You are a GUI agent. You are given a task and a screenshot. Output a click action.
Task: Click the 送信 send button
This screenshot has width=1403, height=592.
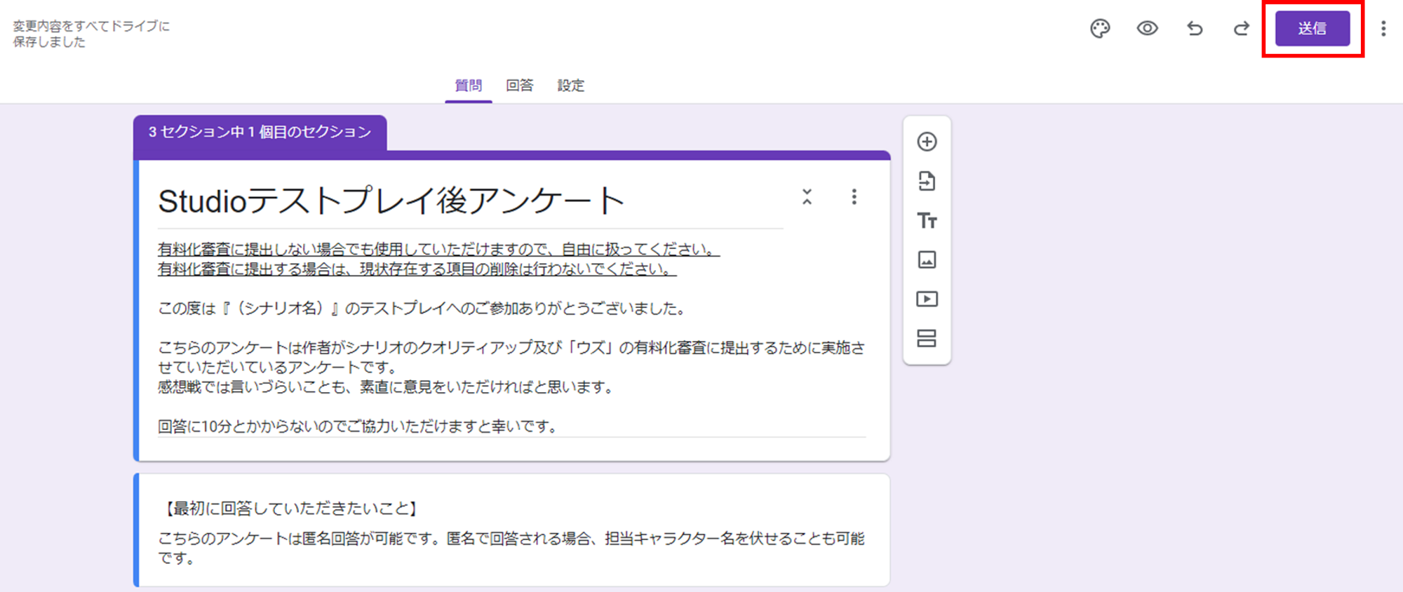[1312, 29]
